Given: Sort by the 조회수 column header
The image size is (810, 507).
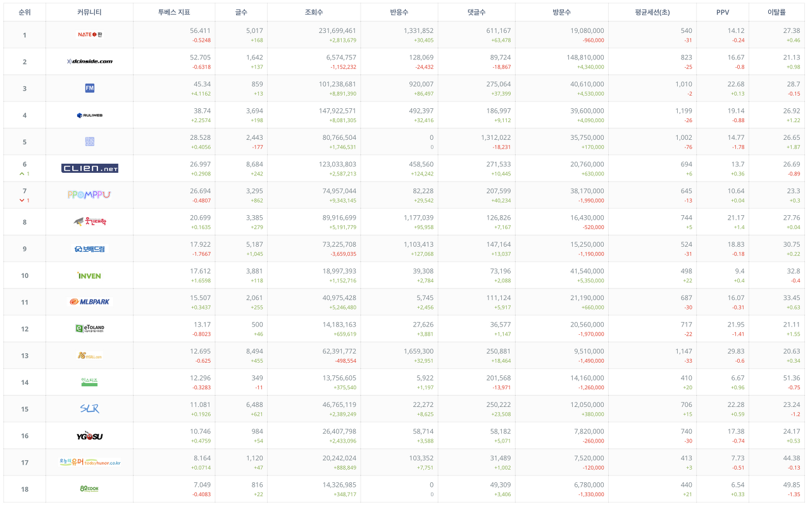Looking at the screenshot, I should [314, 12].
